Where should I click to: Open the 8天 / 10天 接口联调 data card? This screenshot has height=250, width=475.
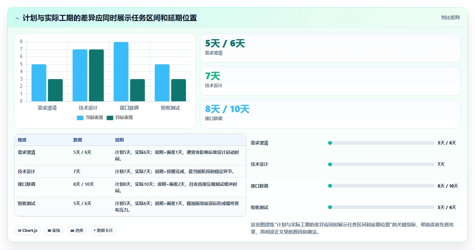(x=330, y=114)
